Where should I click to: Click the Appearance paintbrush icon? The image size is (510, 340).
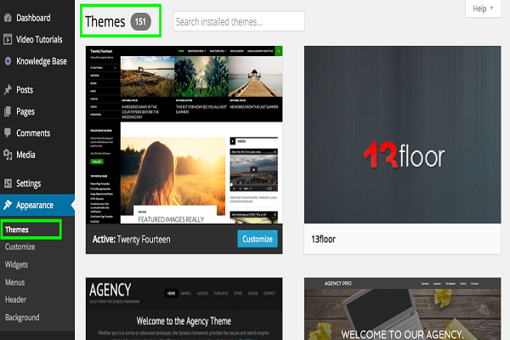pyautogui.click(x=8, y=205)
